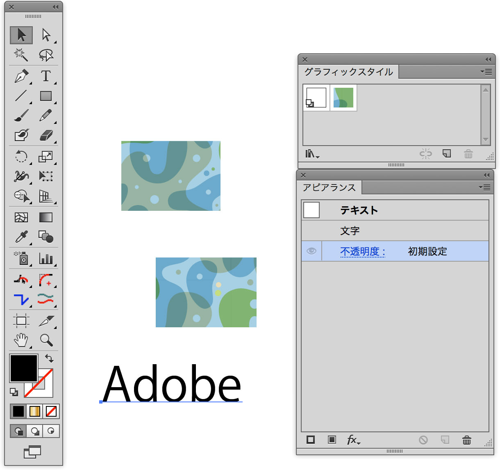Activate the Rotate tool

tap(21, 157)
